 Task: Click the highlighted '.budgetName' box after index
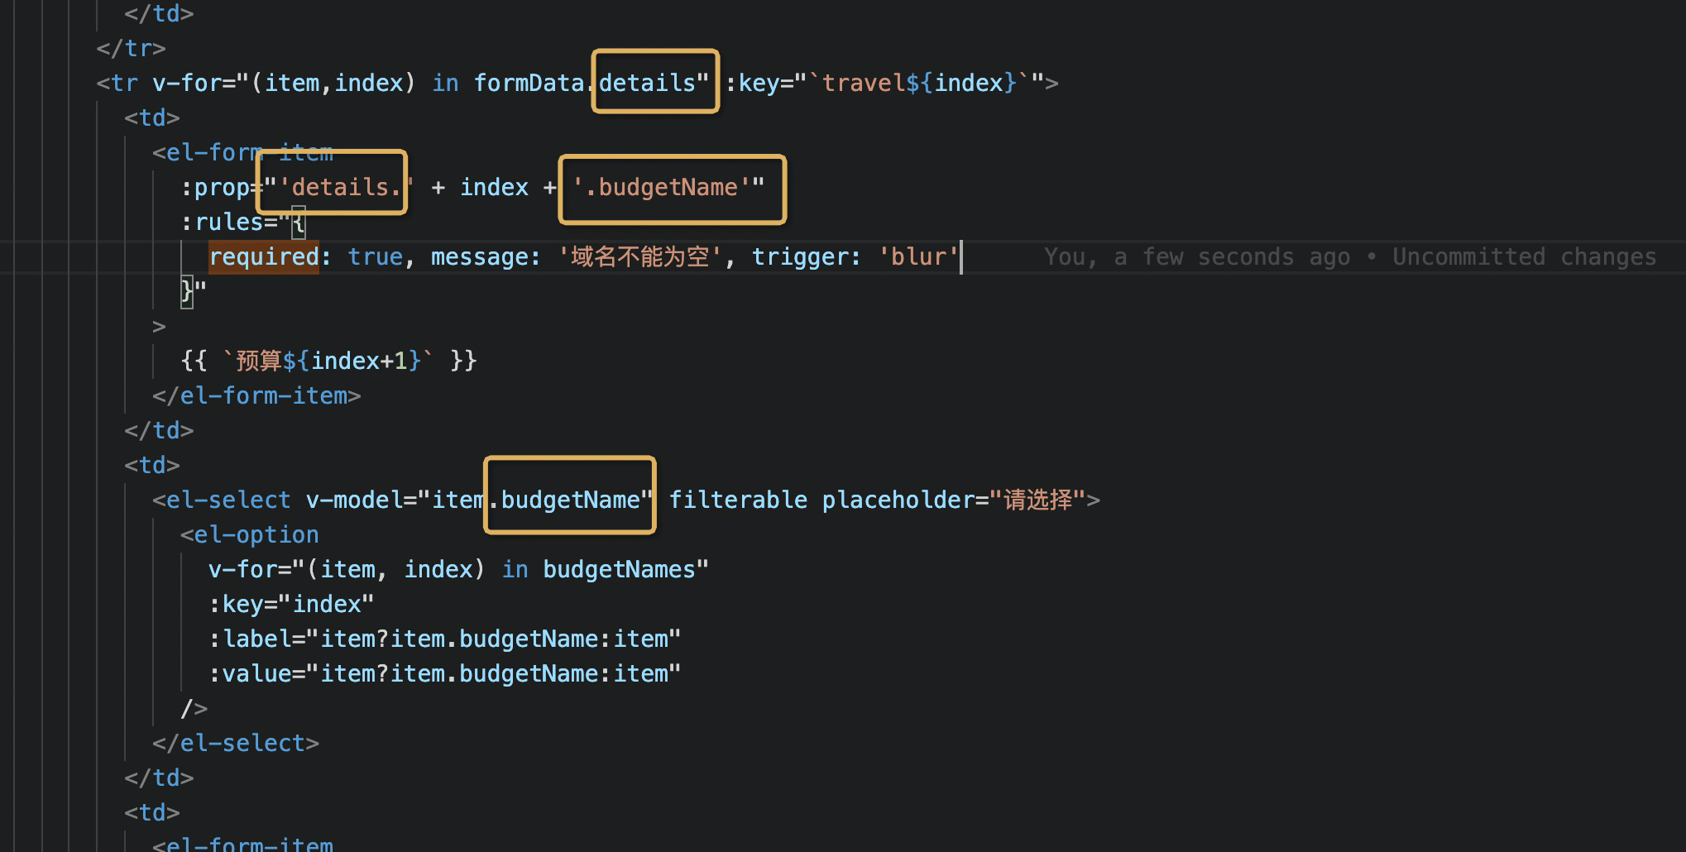[x=670, y=188]
